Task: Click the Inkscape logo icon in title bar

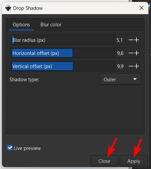Action: [x=8, y=8]
